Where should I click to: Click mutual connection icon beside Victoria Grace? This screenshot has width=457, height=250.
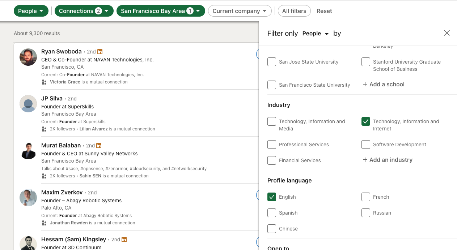click(44, 82)
